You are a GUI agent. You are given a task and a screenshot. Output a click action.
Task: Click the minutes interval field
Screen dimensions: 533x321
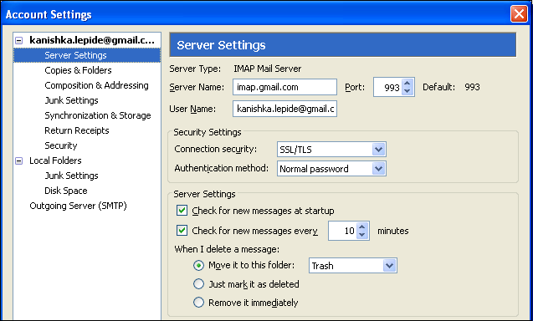(x=342, y=231)
